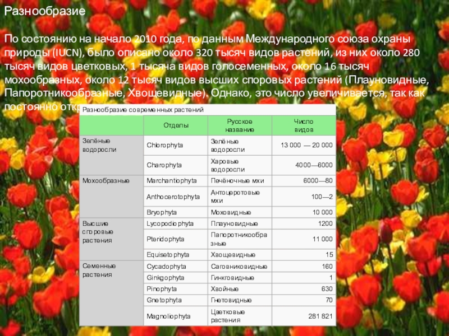The width and height of the screenshot is (449, 336).
Task: Click the 'Anthocerotophyta' cell
Action: (173, 197)
